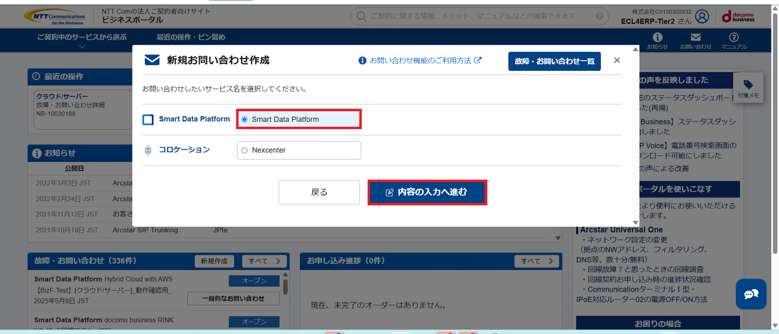This screenshot has width=779, height=334.
Task: Click the Smart Data Platform square icon
Action: (x=148, y=119)
